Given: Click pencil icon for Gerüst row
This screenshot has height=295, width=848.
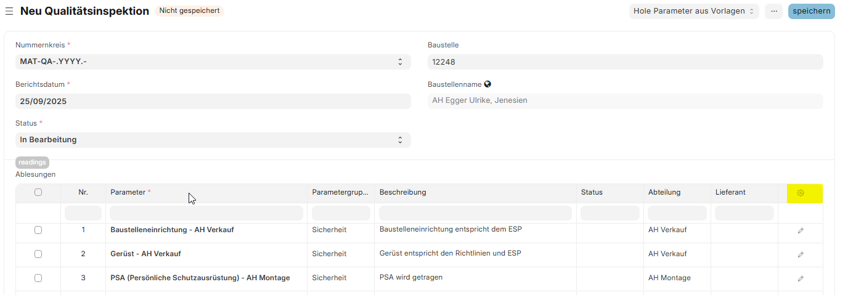Looking at the screenshot, I should 801,254.
